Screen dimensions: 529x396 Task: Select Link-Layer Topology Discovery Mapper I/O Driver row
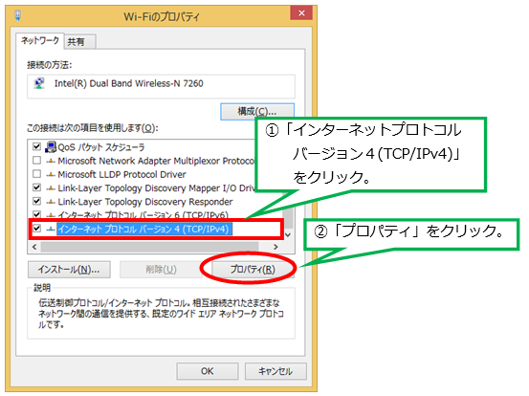156,187
